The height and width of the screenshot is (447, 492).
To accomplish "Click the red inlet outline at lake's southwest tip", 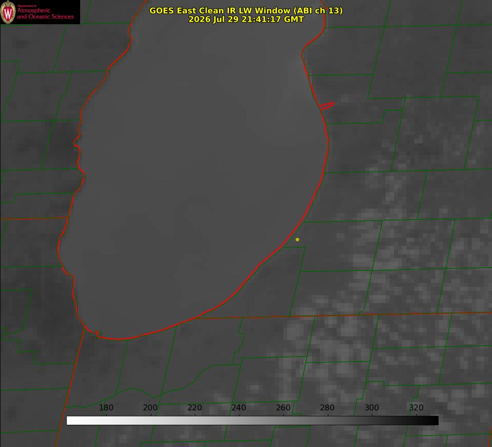I will click(x=92, y=332).
